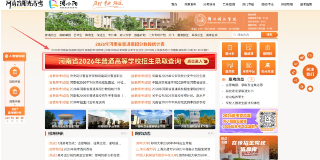Open 军校入围考生面试和体检 hot topic

click(243, 103)
